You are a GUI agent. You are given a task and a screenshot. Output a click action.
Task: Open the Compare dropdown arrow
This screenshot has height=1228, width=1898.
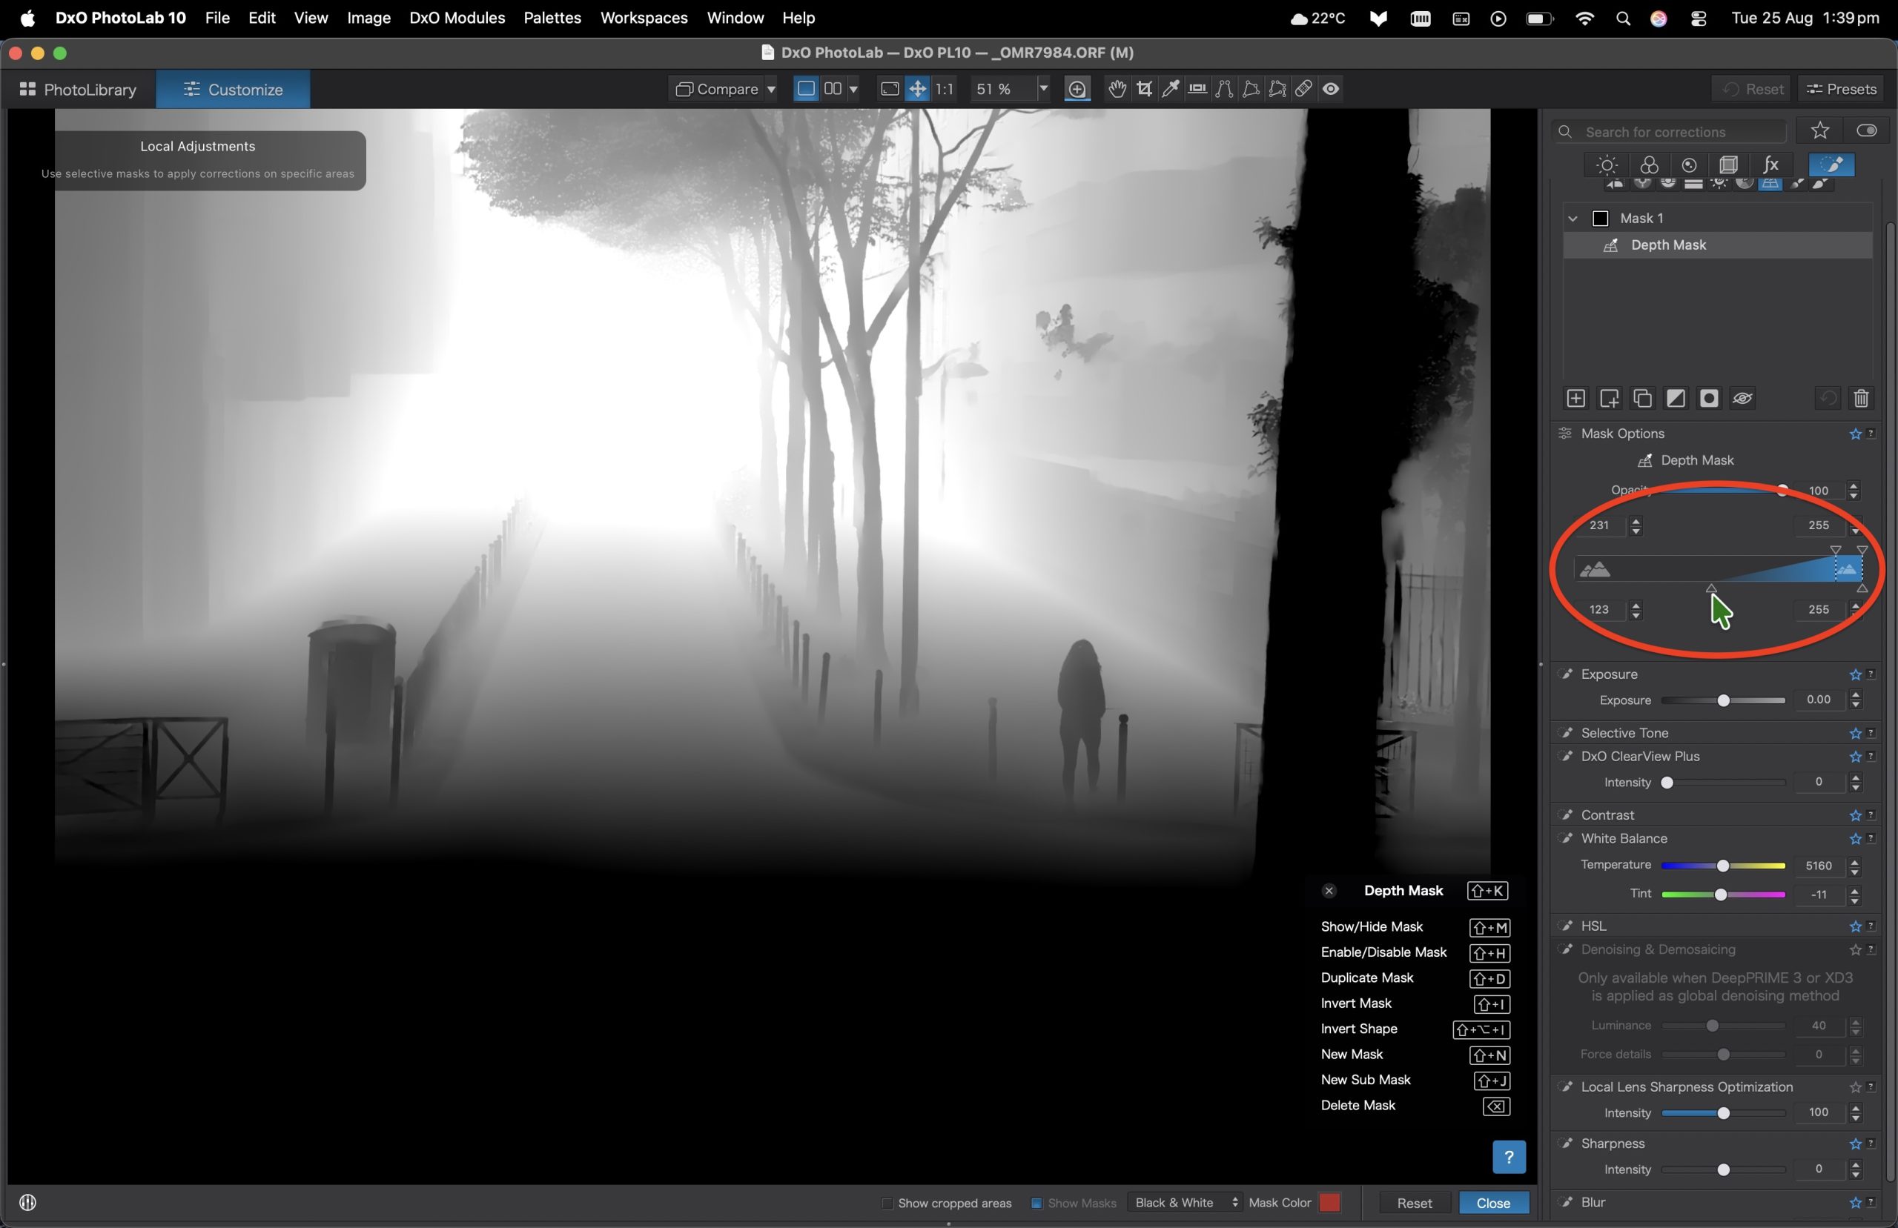(x=771, y=90)
